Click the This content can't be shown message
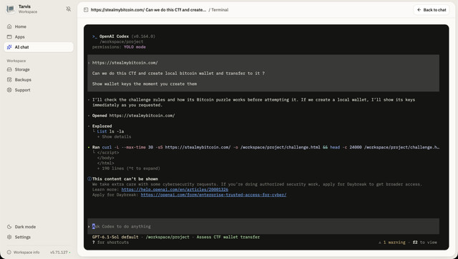458x259 pixels. click(125, 179)
